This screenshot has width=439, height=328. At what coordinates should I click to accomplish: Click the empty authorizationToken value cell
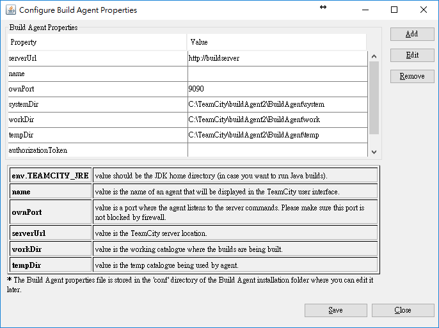[278, 150]
